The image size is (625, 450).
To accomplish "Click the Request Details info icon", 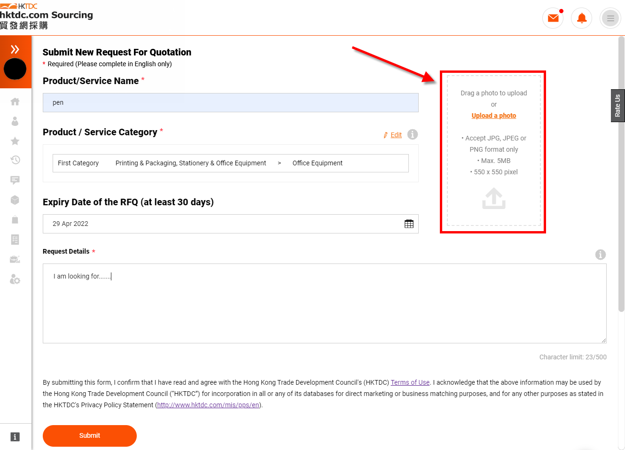I will click(601, 255).
